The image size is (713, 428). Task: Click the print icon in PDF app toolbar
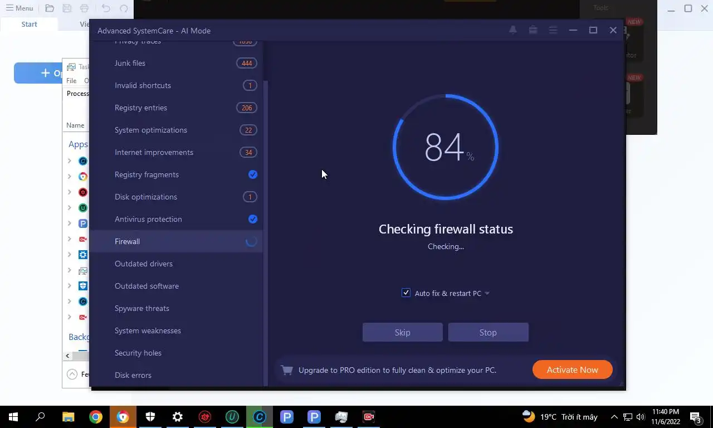[x=84, y=8]
